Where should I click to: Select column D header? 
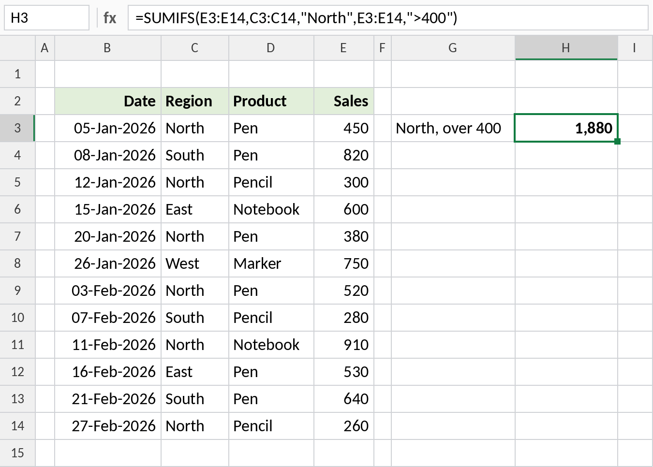pyautogui.click(x=271, y=48)
